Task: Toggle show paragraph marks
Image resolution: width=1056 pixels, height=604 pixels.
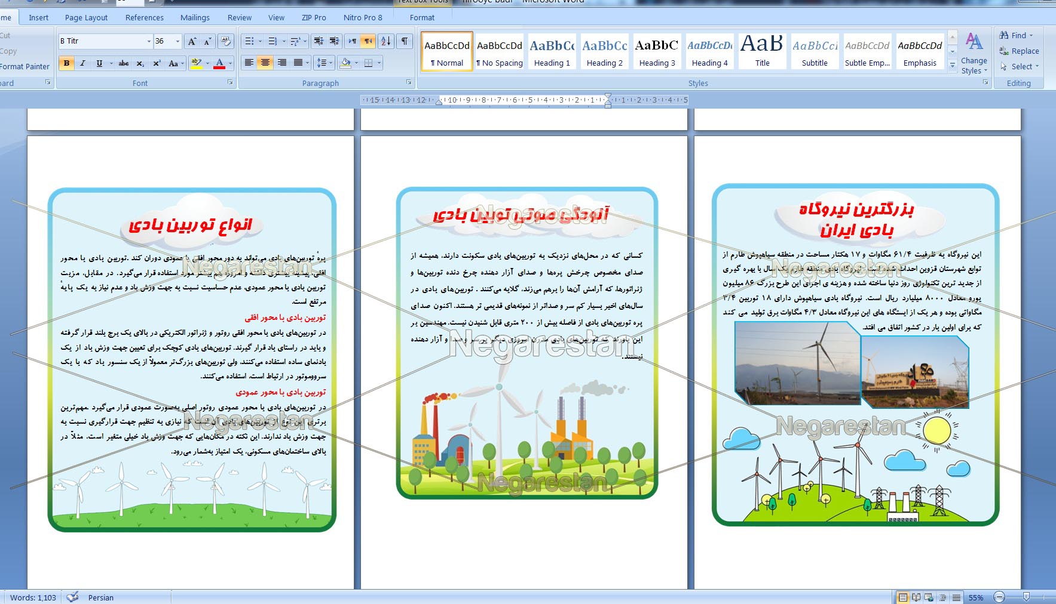Action: [405, 41]
